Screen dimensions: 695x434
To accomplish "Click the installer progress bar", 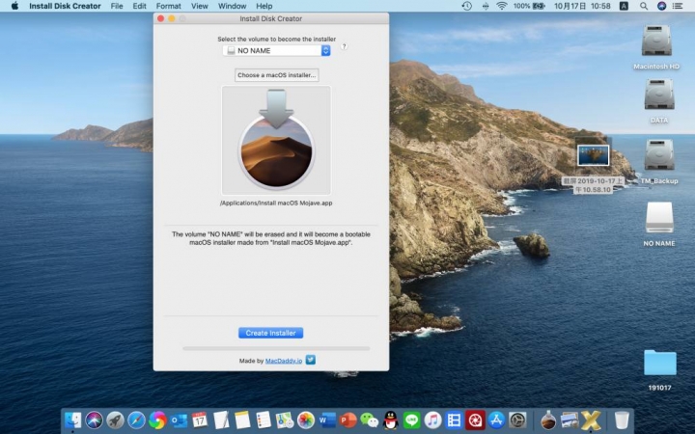I will pos(276,348).
